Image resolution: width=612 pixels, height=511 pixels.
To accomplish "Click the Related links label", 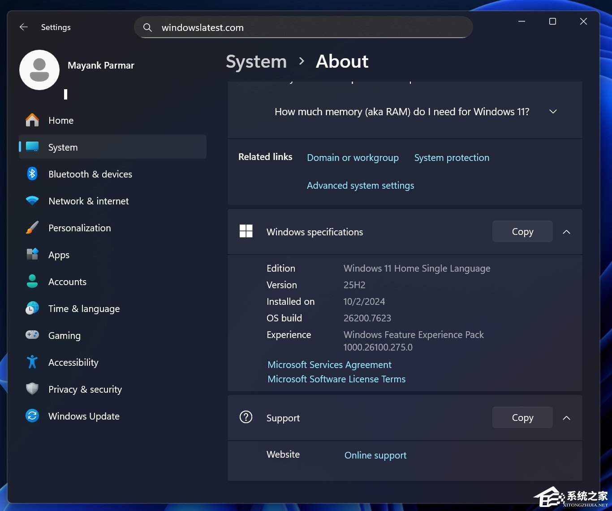I will click(x=265, y=157).
